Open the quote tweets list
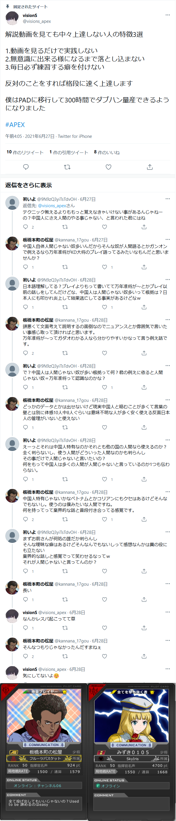The width and height of the screenshot is (176, 821). pyautogui.click(x=69, y=152)
